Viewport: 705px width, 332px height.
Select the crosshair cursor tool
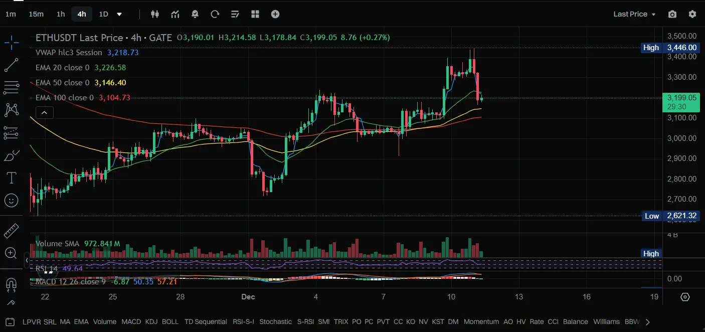(11, 42)
